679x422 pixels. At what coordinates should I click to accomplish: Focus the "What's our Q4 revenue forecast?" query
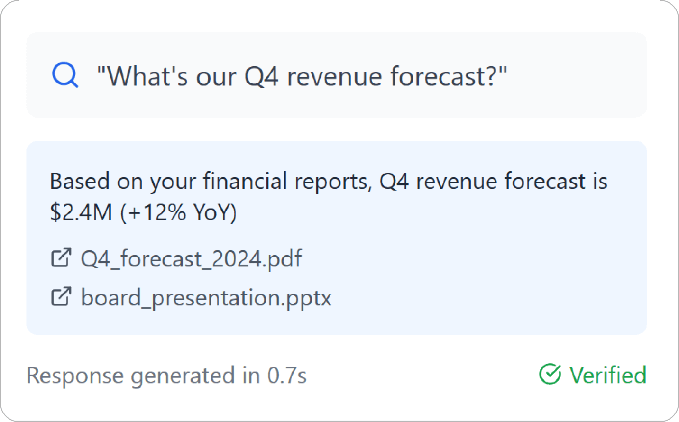coord(302,76)
